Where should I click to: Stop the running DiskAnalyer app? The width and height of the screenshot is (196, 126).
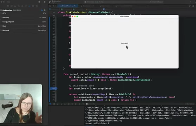[x=39, y=2]
